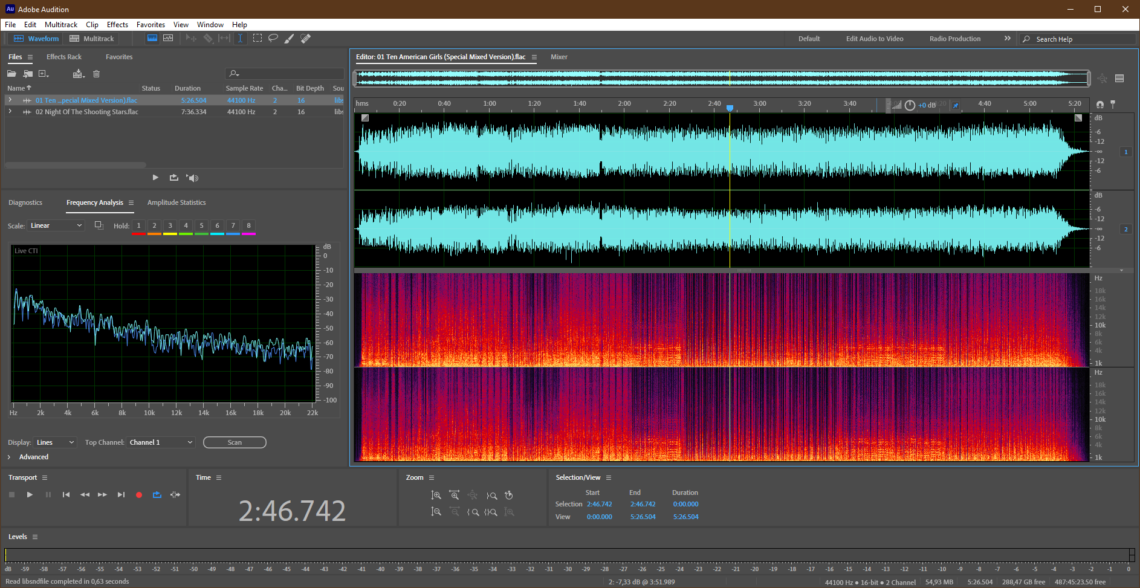Select Edit Audio to Video workspace
This screenshot has height=588, width=1140.
click(x=875, y=39)
